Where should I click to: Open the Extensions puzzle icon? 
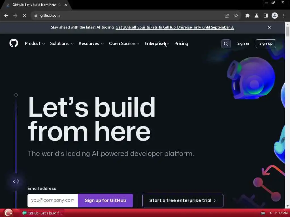click(x=247, y=16)
